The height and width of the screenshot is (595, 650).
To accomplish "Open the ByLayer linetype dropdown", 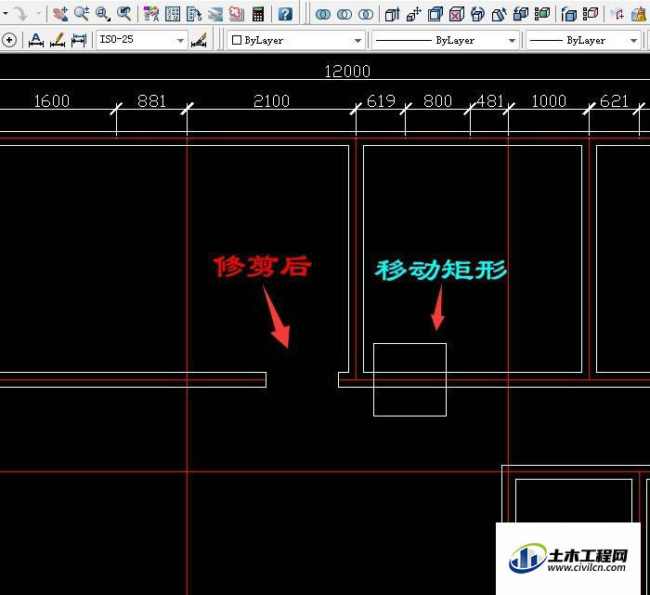I will pyautogui.click(x=446, y=40).
